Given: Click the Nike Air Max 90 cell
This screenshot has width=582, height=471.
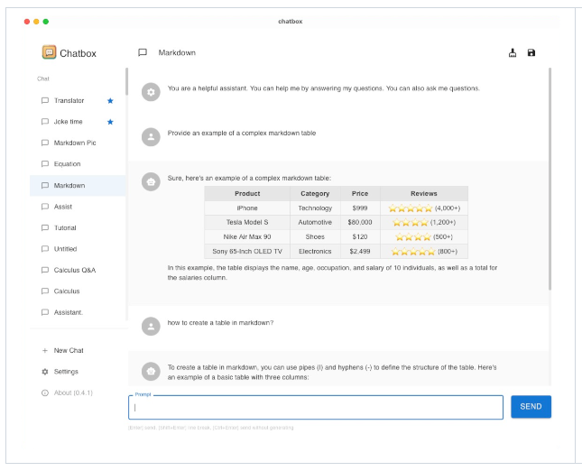Looking at the screenshot, I should 247,236.
